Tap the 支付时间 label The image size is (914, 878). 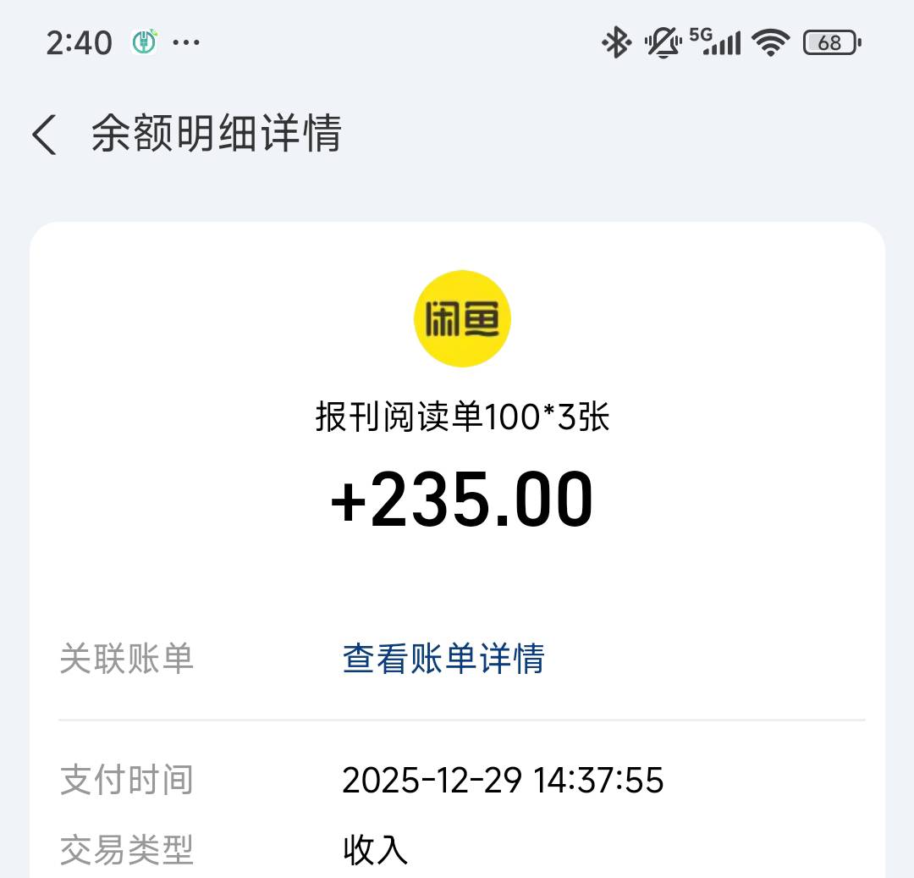coord(127,781)
